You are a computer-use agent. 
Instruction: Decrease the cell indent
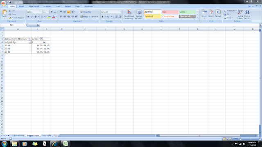tap(73, 17)
